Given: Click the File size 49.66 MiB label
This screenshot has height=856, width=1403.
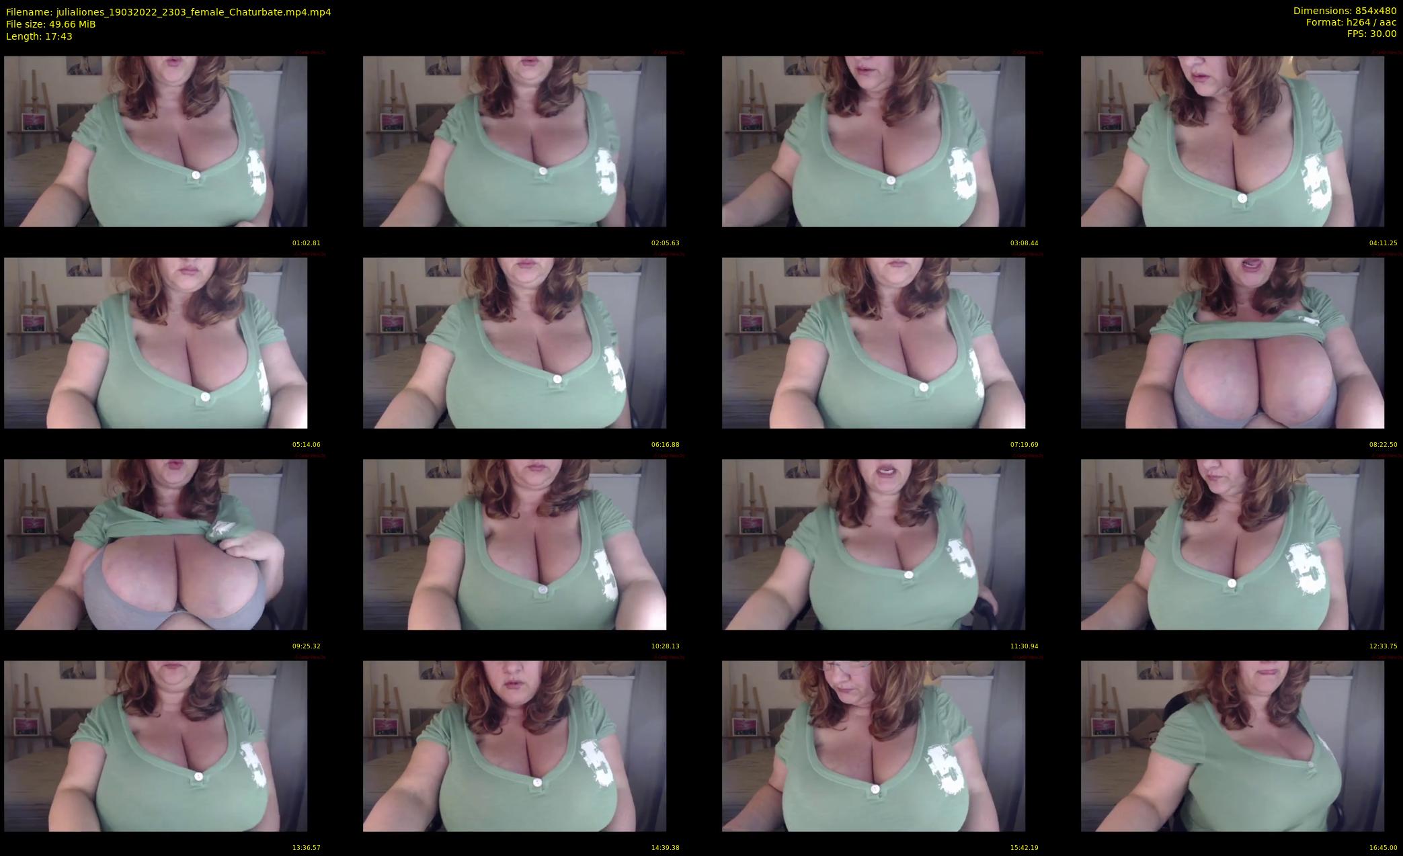Looking at the screenshot, I should click(x=50, y=24).
